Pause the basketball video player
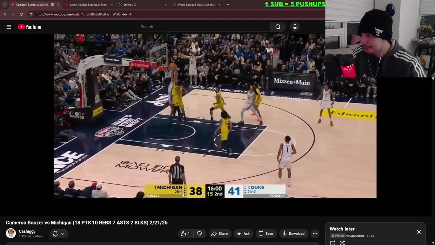 [x=215, y=116]
